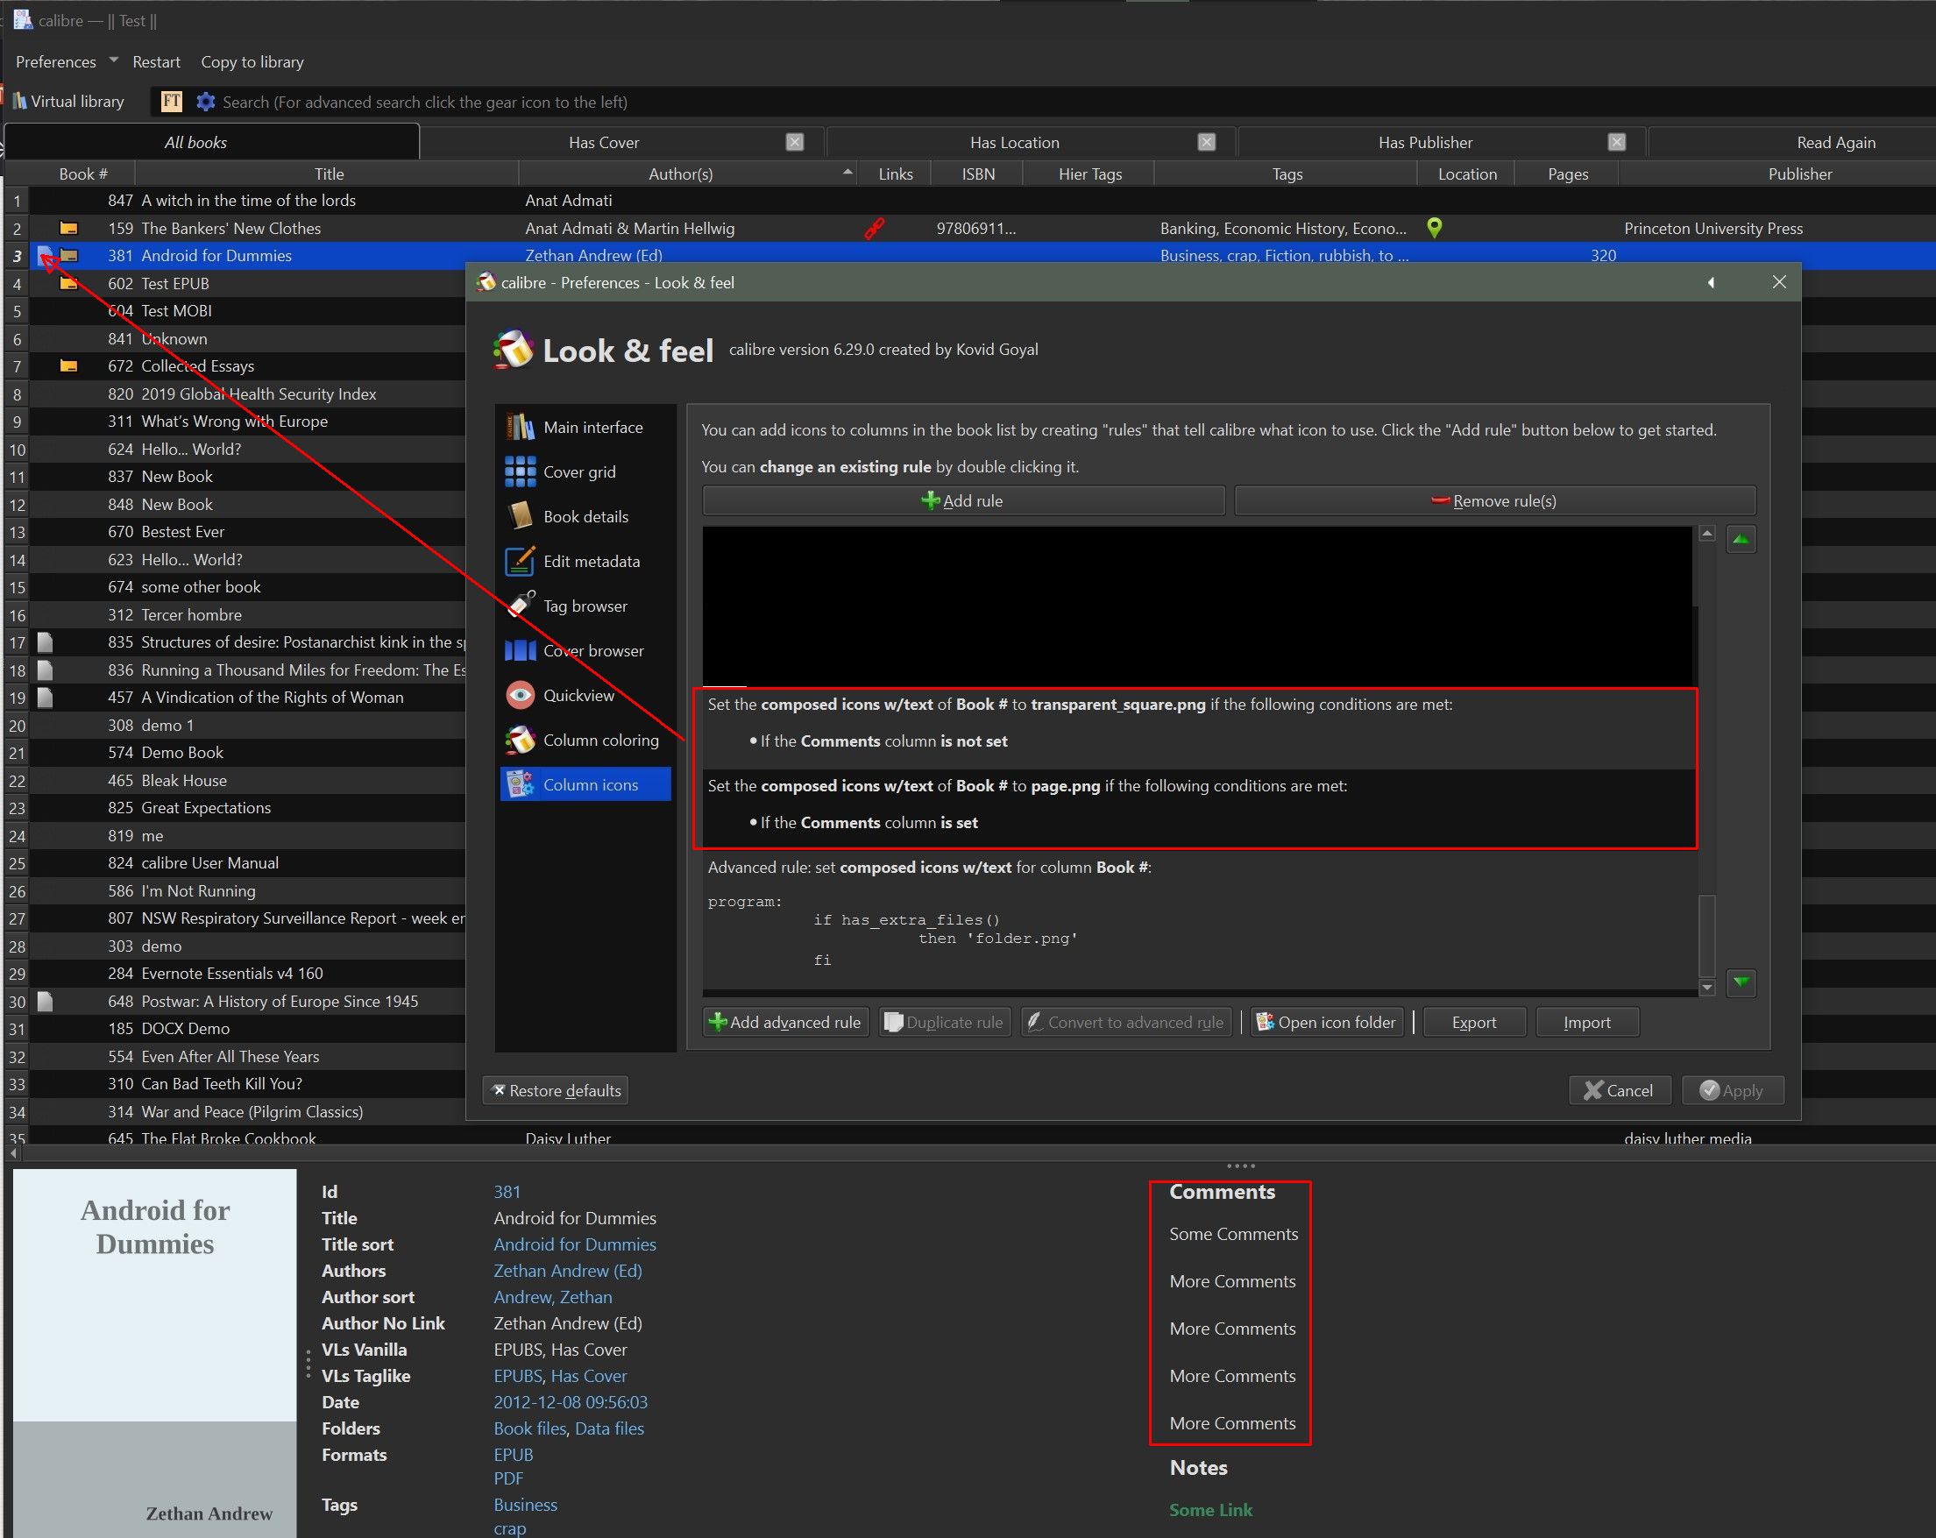Click Open icon folder button

point(1327,1022)
